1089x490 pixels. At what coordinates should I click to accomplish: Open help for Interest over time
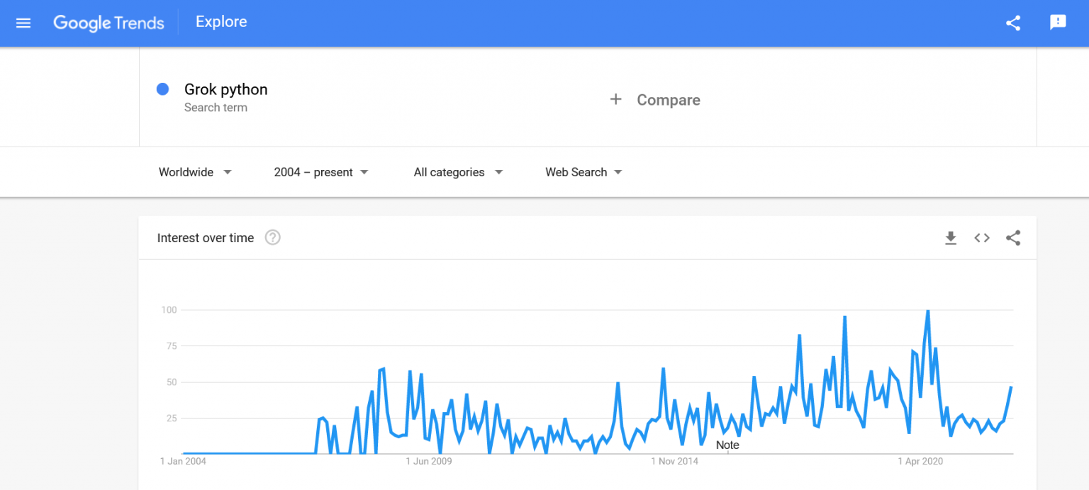click(273, 238)
